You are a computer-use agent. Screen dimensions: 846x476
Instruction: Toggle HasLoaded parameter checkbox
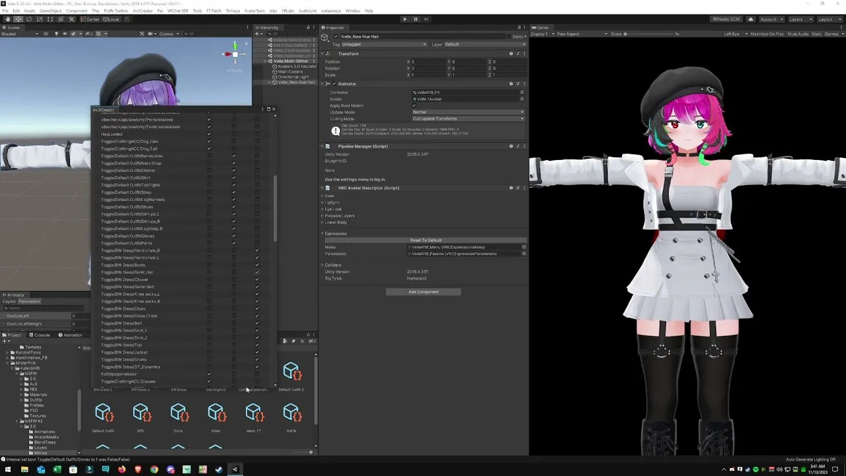[209, 134]
